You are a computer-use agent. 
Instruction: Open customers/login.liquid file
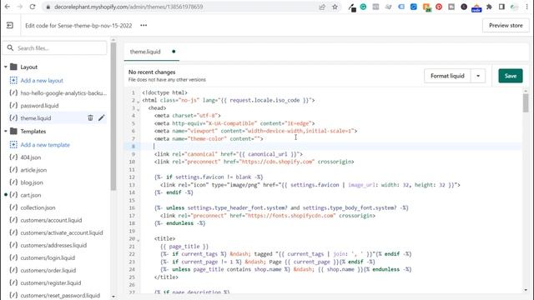pyautogui.click(x=48, y=257)
